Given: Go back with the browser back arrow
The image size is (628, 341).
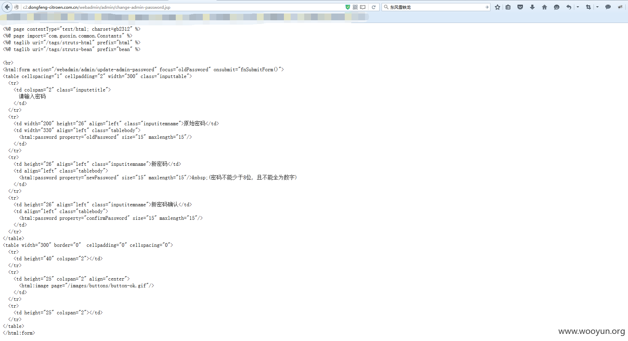Looking at the screenshot, I should [x=7, y=7].
